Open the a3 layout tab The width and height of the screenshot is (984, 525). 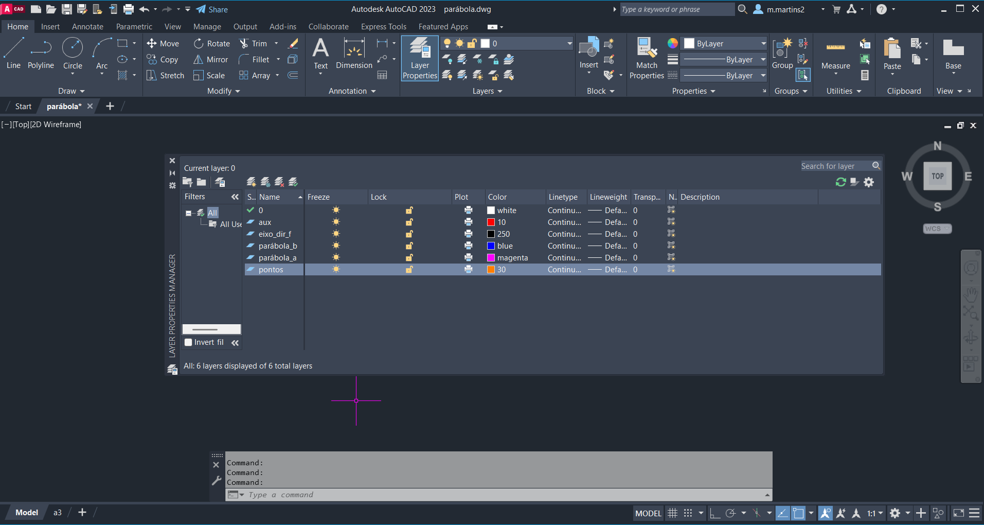pyautogui.click(x=58, y=513)
